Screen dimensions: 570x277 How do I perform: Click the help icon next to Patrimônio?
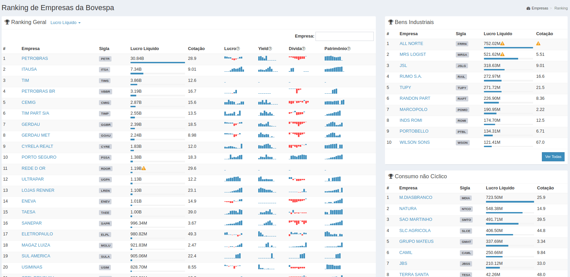click(349, 49)
